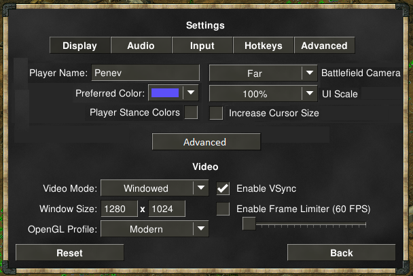
Task: Click the Advanced button above Video
Action: (x=206, y=142)
